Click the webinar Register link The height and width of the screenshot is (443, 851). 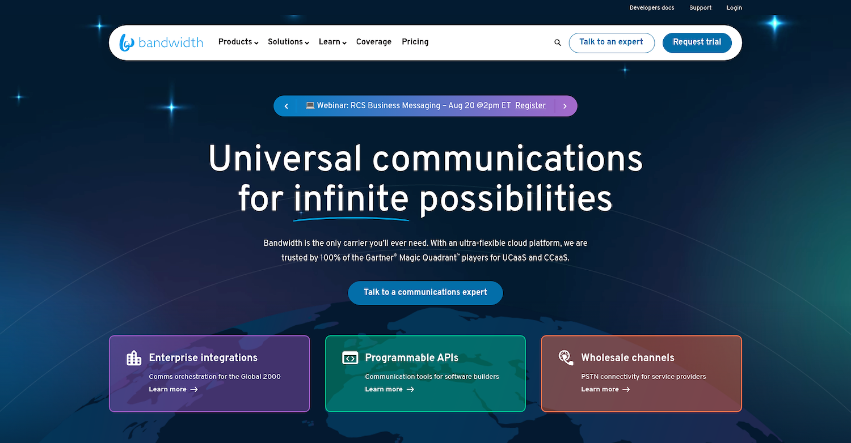(530, 105)
